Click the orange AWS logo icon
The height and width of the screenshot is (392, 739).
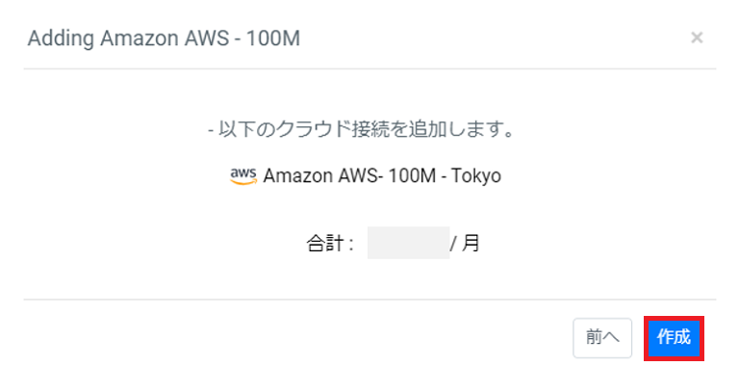click(x=243, y=175)
